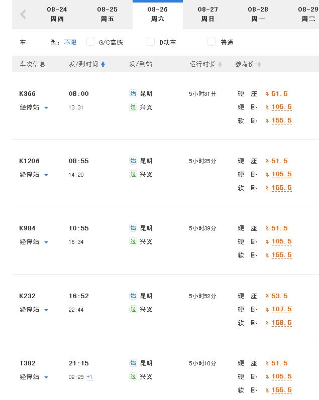Click the previous dates left arrow

[23, 15]
